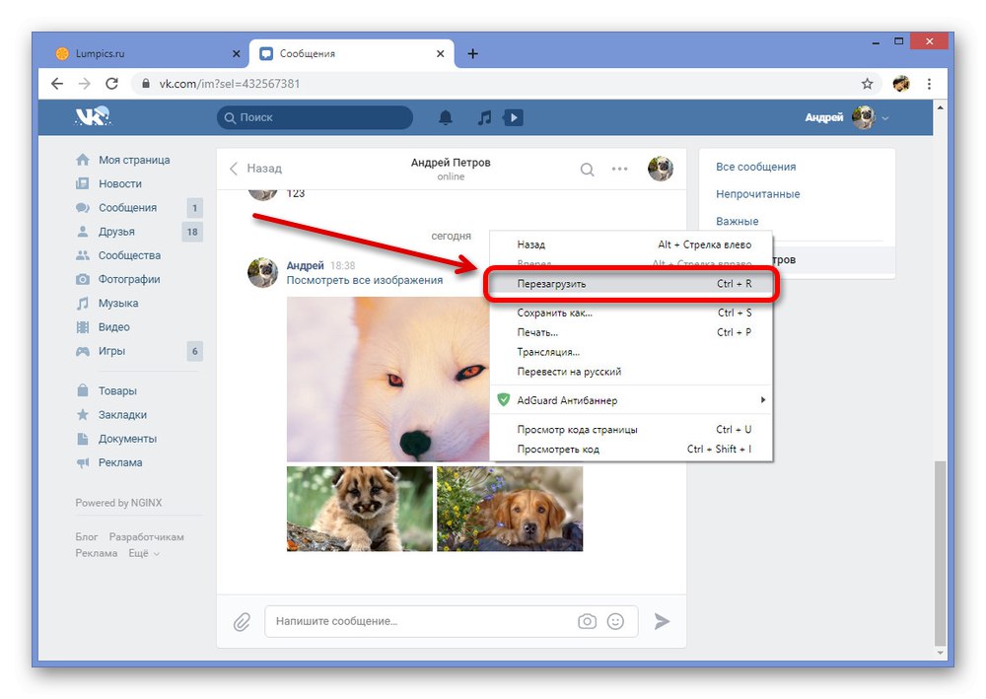Image resolution: width=986 pixels, height=699 pixels.
Task: Open the VK notifications bell
Action: [x=446, y=117]
